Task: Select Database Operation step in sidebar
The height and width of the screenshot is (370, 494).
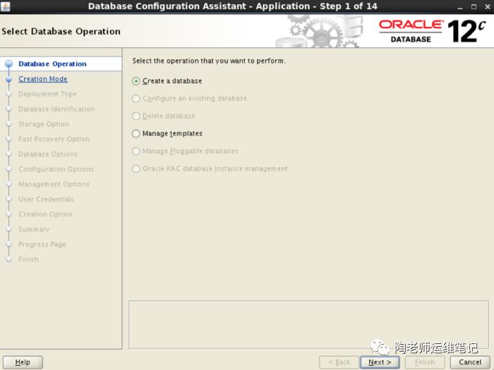Action: (52, 64)
